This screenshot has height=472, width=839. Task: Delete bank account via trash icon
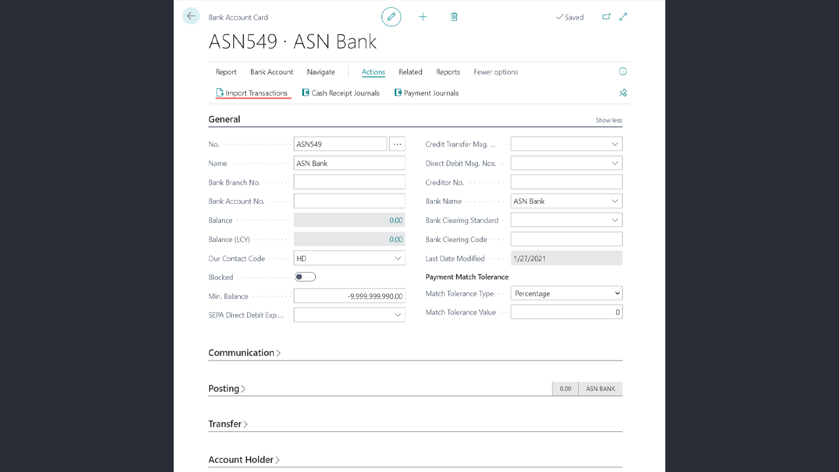[454, 17]
